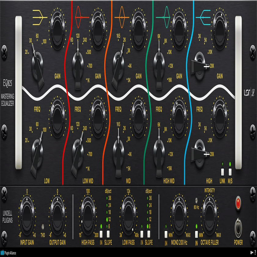Click the upper row LOW MID frequency selector switch

tap(78, 66)
